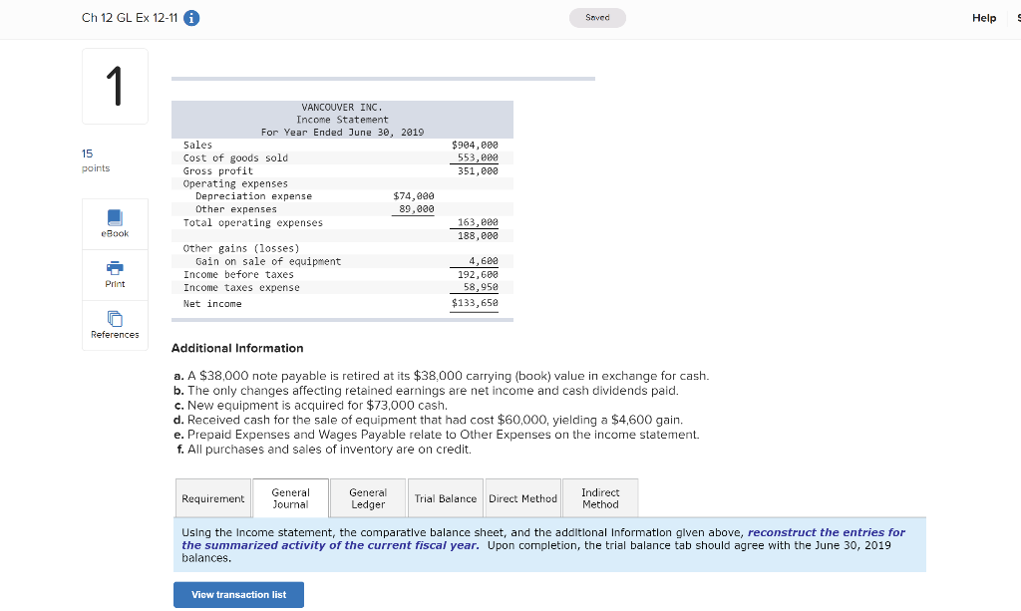Open the Direct Method tab

point(522,497)
